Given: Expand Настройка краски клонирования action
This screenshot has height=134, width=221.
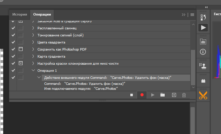Looking at the screenshot, I should (33, 63).
